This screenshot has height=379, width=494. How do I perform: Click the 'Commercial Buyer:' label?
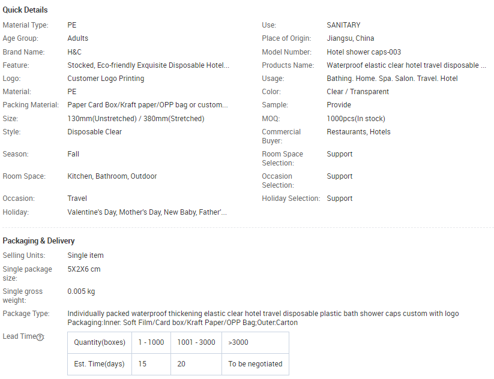[x=281, y=136]
